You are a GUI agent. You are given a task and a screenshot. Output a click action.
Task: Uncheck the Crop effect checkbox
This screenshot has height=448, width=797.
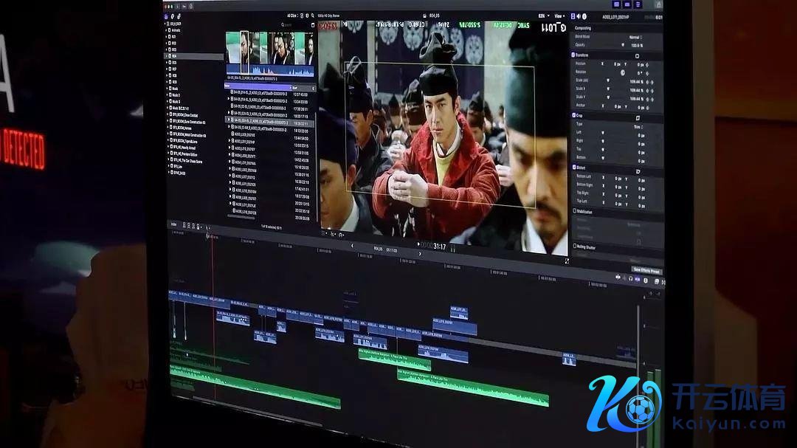pos(575,117)
